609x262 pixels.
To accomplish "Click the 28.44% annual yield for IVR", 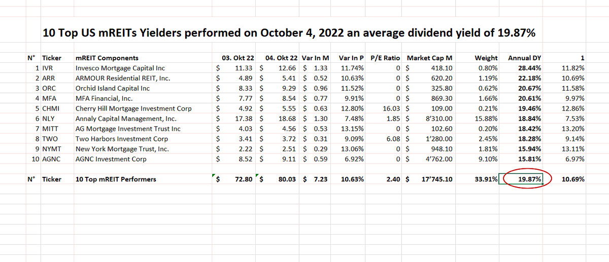I will [x=529, y=68].
